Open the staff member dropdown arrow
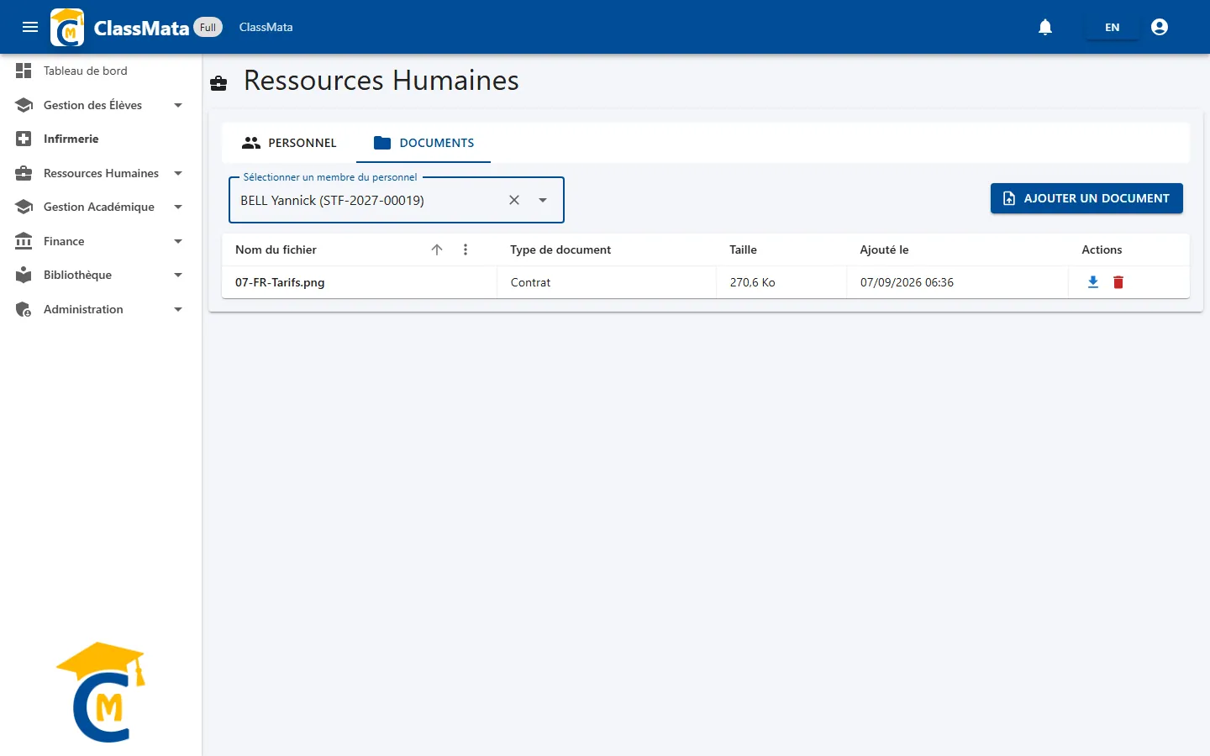 click(543, 200)
